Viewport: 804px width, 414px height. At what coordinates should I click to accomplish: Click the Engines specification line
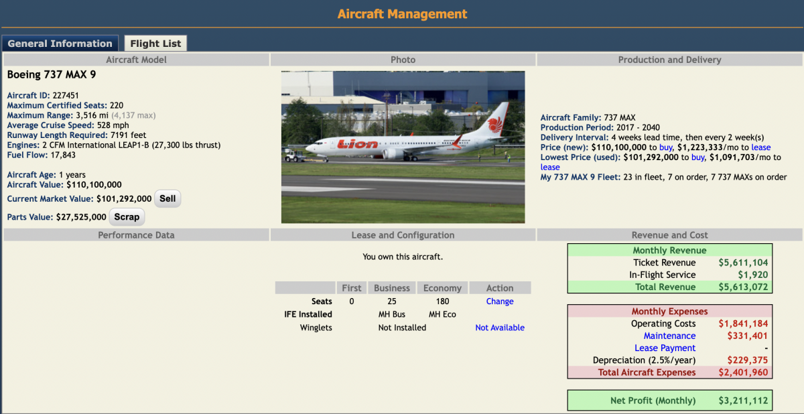[x=113, y=145]
